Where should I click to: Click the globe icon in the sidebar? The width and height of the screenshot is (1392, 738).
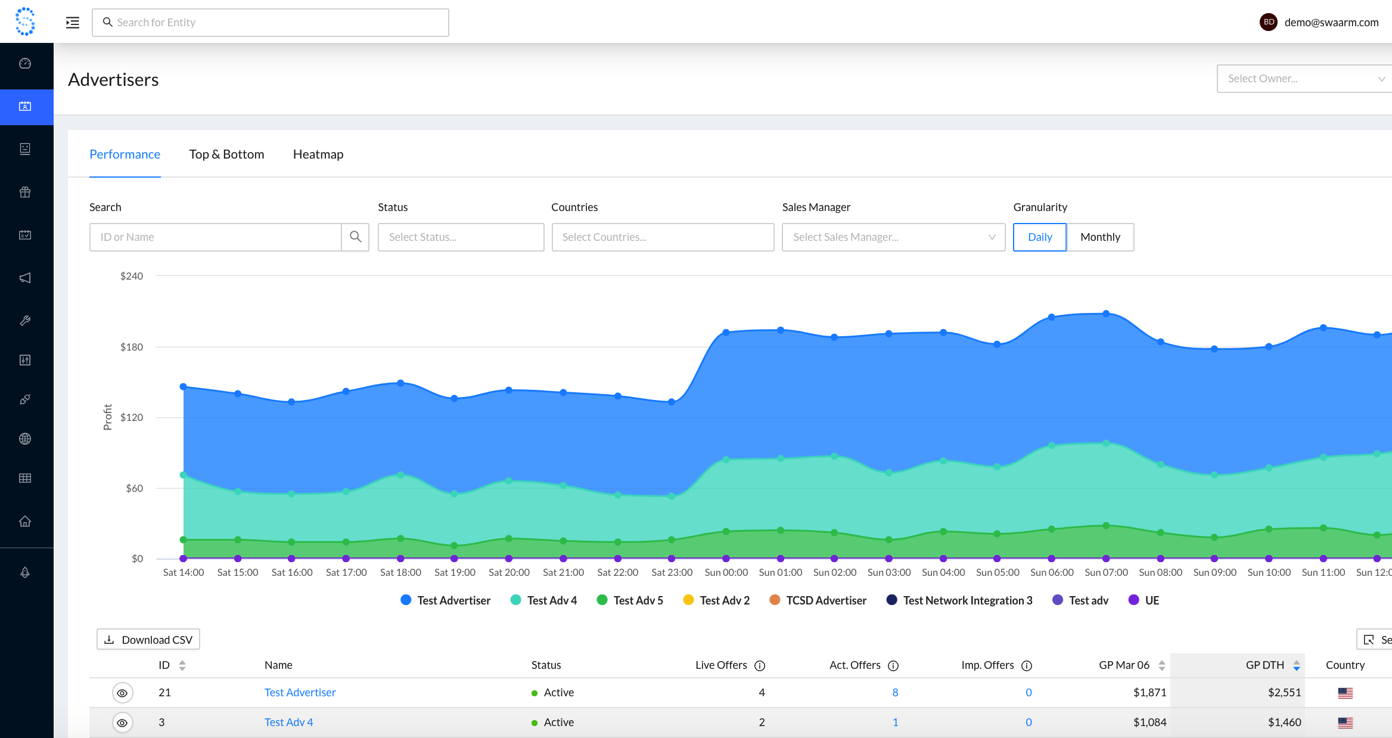click(x=26, y=439)
